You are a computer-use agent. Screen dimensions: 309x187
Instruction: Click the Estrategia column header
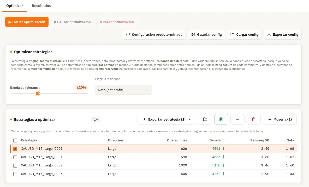[x=29, y=140]
